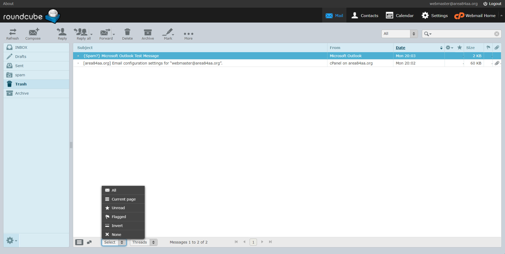505x254 pixels.
Task: Log out via the Logout link
Action: [x=492, y=4]
